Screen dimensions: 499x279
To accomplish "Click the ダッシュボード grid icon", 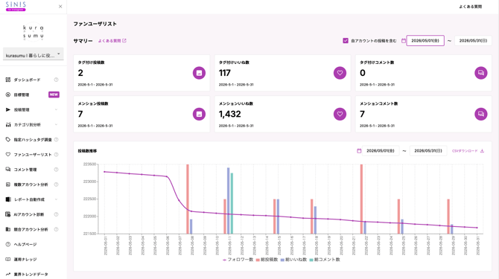I will point(8,80).
